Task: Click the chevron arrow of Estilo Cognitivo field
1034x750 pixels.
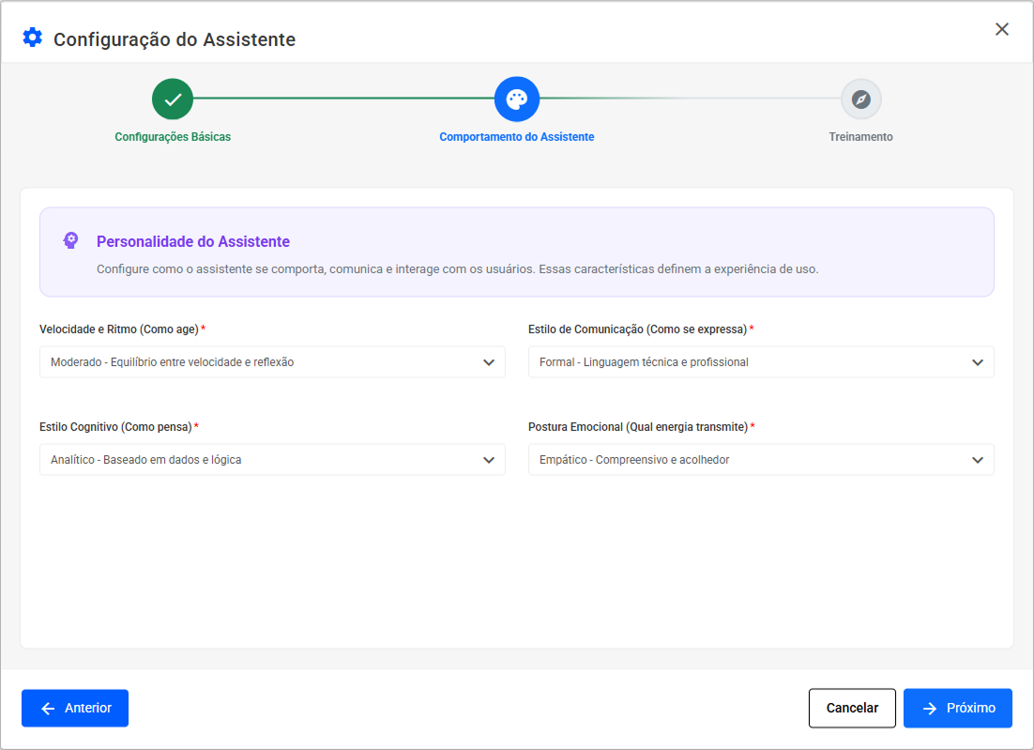Action: (x=489, y=460)
